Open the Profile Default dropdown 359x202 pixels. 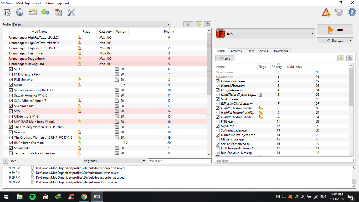click(91, 24)
